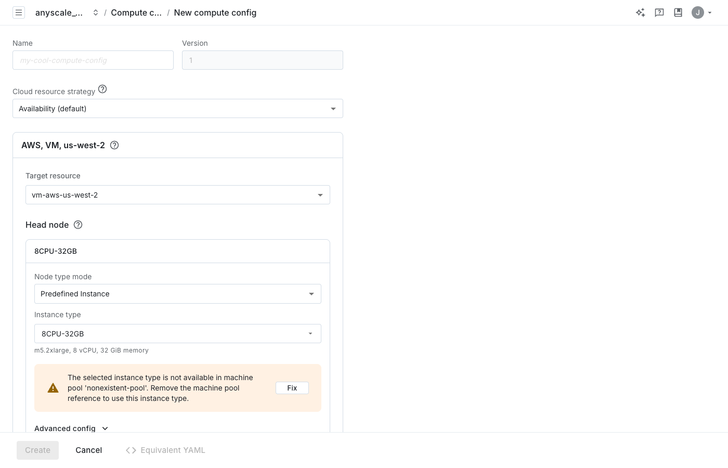Click help icon beside AWS, VM, us-west-2
Screen dimensions: 728x468
tap(114, 145)
